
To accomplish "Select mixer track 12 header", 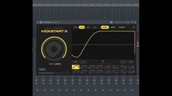I will click(103, 5).
